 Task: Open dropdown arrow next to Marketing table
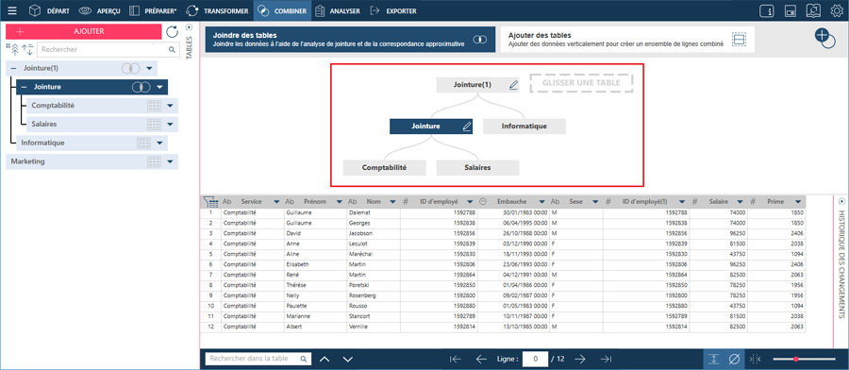point(170,161)
